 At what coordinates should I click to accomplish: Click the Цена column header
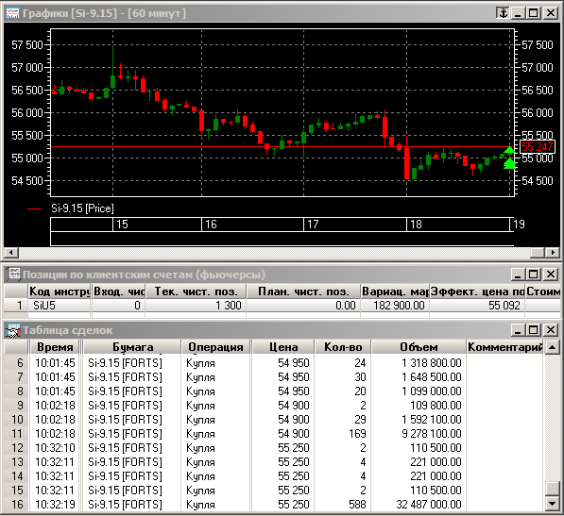pos(283,347)
